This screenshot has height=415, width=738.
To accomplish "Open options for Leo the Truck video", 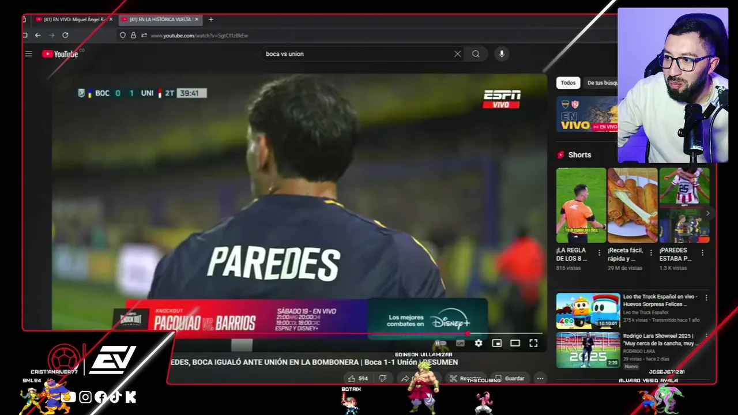I will pos(706,298).
